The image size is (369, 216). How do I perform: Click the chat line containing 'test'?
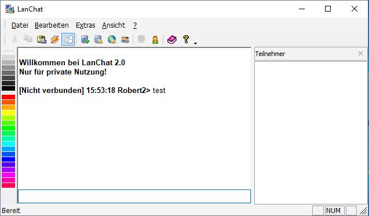coord(92,90)
